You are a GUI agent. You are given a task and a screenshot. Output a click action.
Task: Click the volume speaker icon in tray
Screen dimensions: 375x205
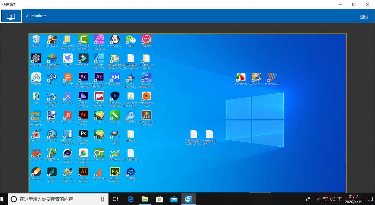pos(333,199)
